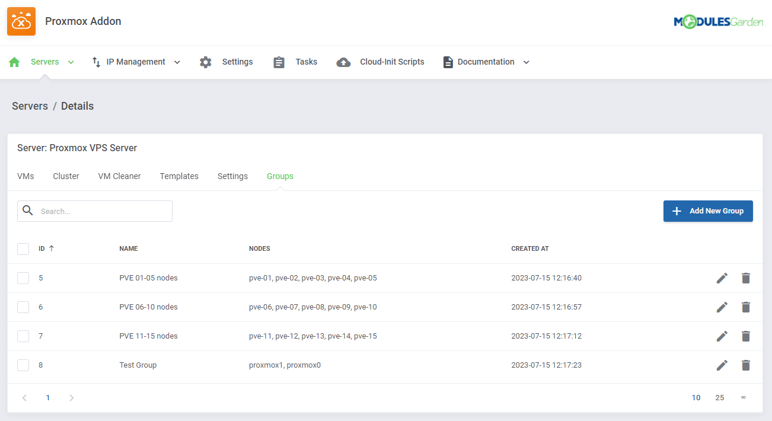
Task: Click the search magnifier icon
Action: tap(28, 210)
